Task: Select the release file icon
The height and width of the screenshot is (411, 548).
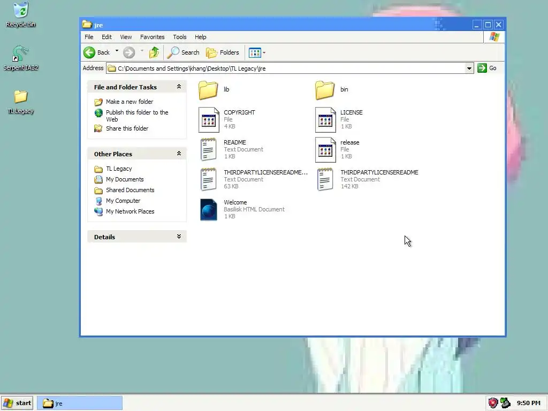Action: 325,150
